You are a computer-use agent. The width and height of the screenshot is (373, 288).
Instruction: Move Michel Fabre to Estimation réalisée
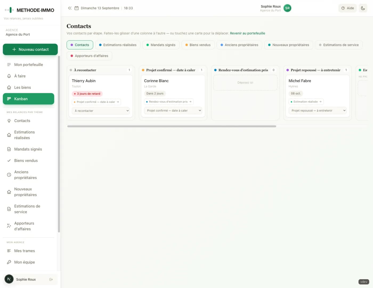click(x=306, y=102)
